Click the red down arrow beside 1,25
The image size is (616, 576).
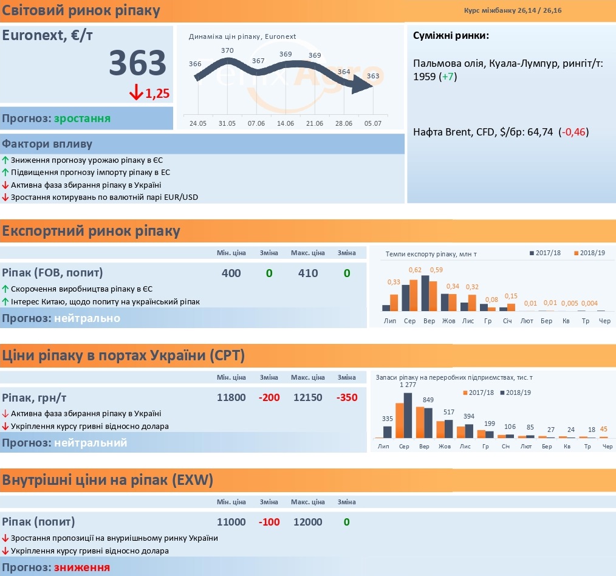pyautogui.click(x=136, y=92)
